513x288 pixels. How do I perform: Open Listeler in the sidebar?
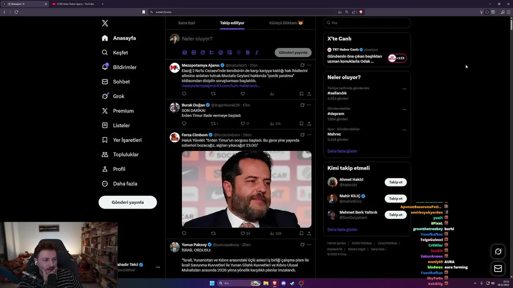pos(116,125)
